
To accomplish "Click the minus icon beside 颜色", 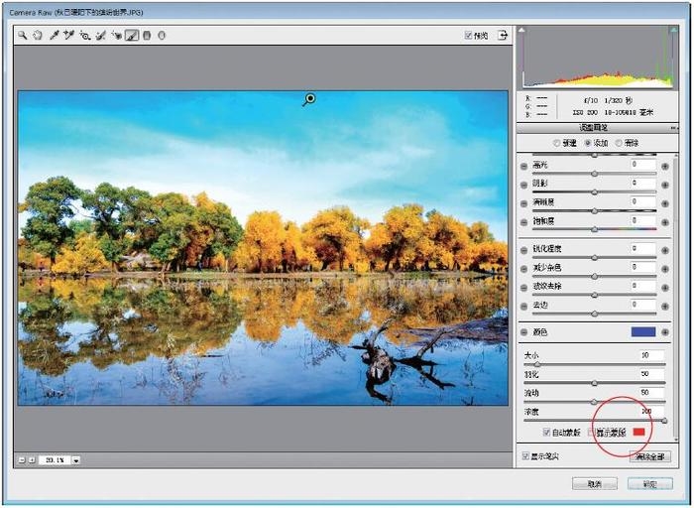I will click(524, 332).
